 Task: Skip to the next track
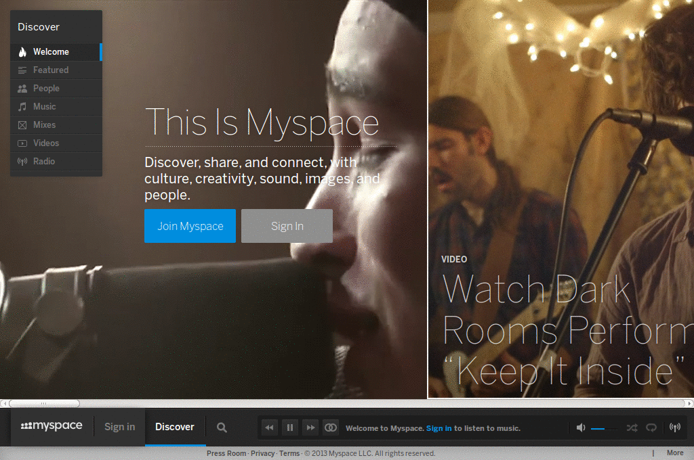tap(310, 427)
